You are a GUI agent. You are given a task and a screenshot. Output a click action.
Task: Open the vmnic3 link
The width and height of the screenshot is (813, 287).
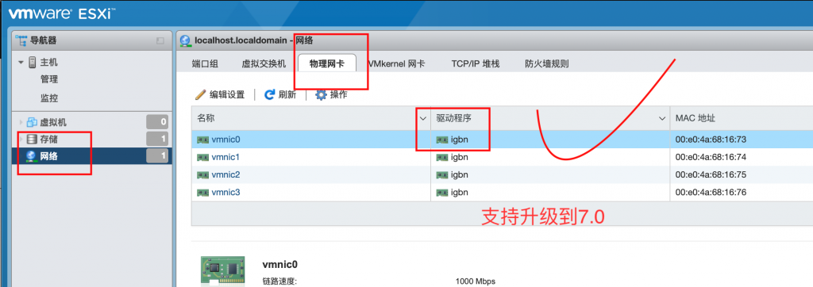pyautogui.click(x=225, y=192)
